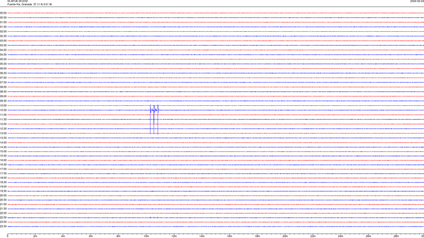This screenshot has width=424, height=238.
Task: Select the 01:30 trace time label
Action: point(3,27)
